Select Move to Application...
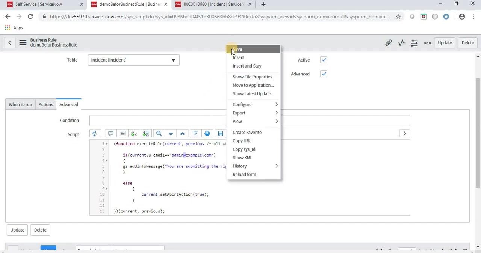 tap(254, 85)
